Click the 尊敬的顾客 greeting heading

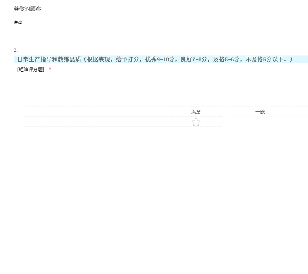tap(27, 9)
